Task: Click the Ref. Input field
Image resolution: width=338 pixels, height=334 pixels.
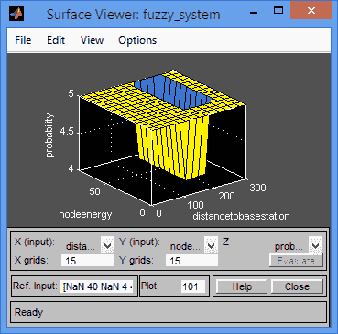Action: (96, 286)
